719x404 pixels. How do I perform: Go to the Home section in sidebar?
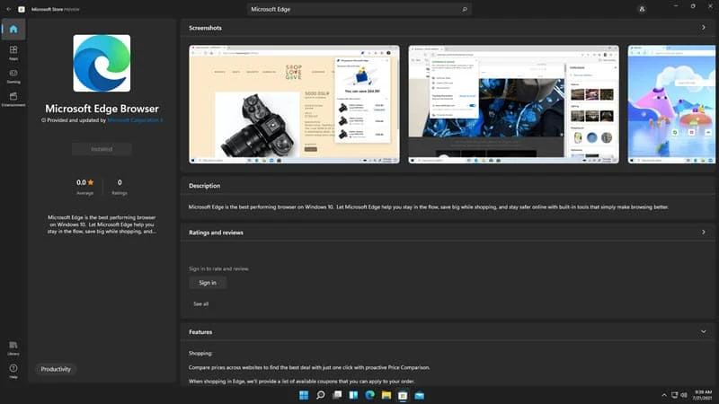point(13,30)
